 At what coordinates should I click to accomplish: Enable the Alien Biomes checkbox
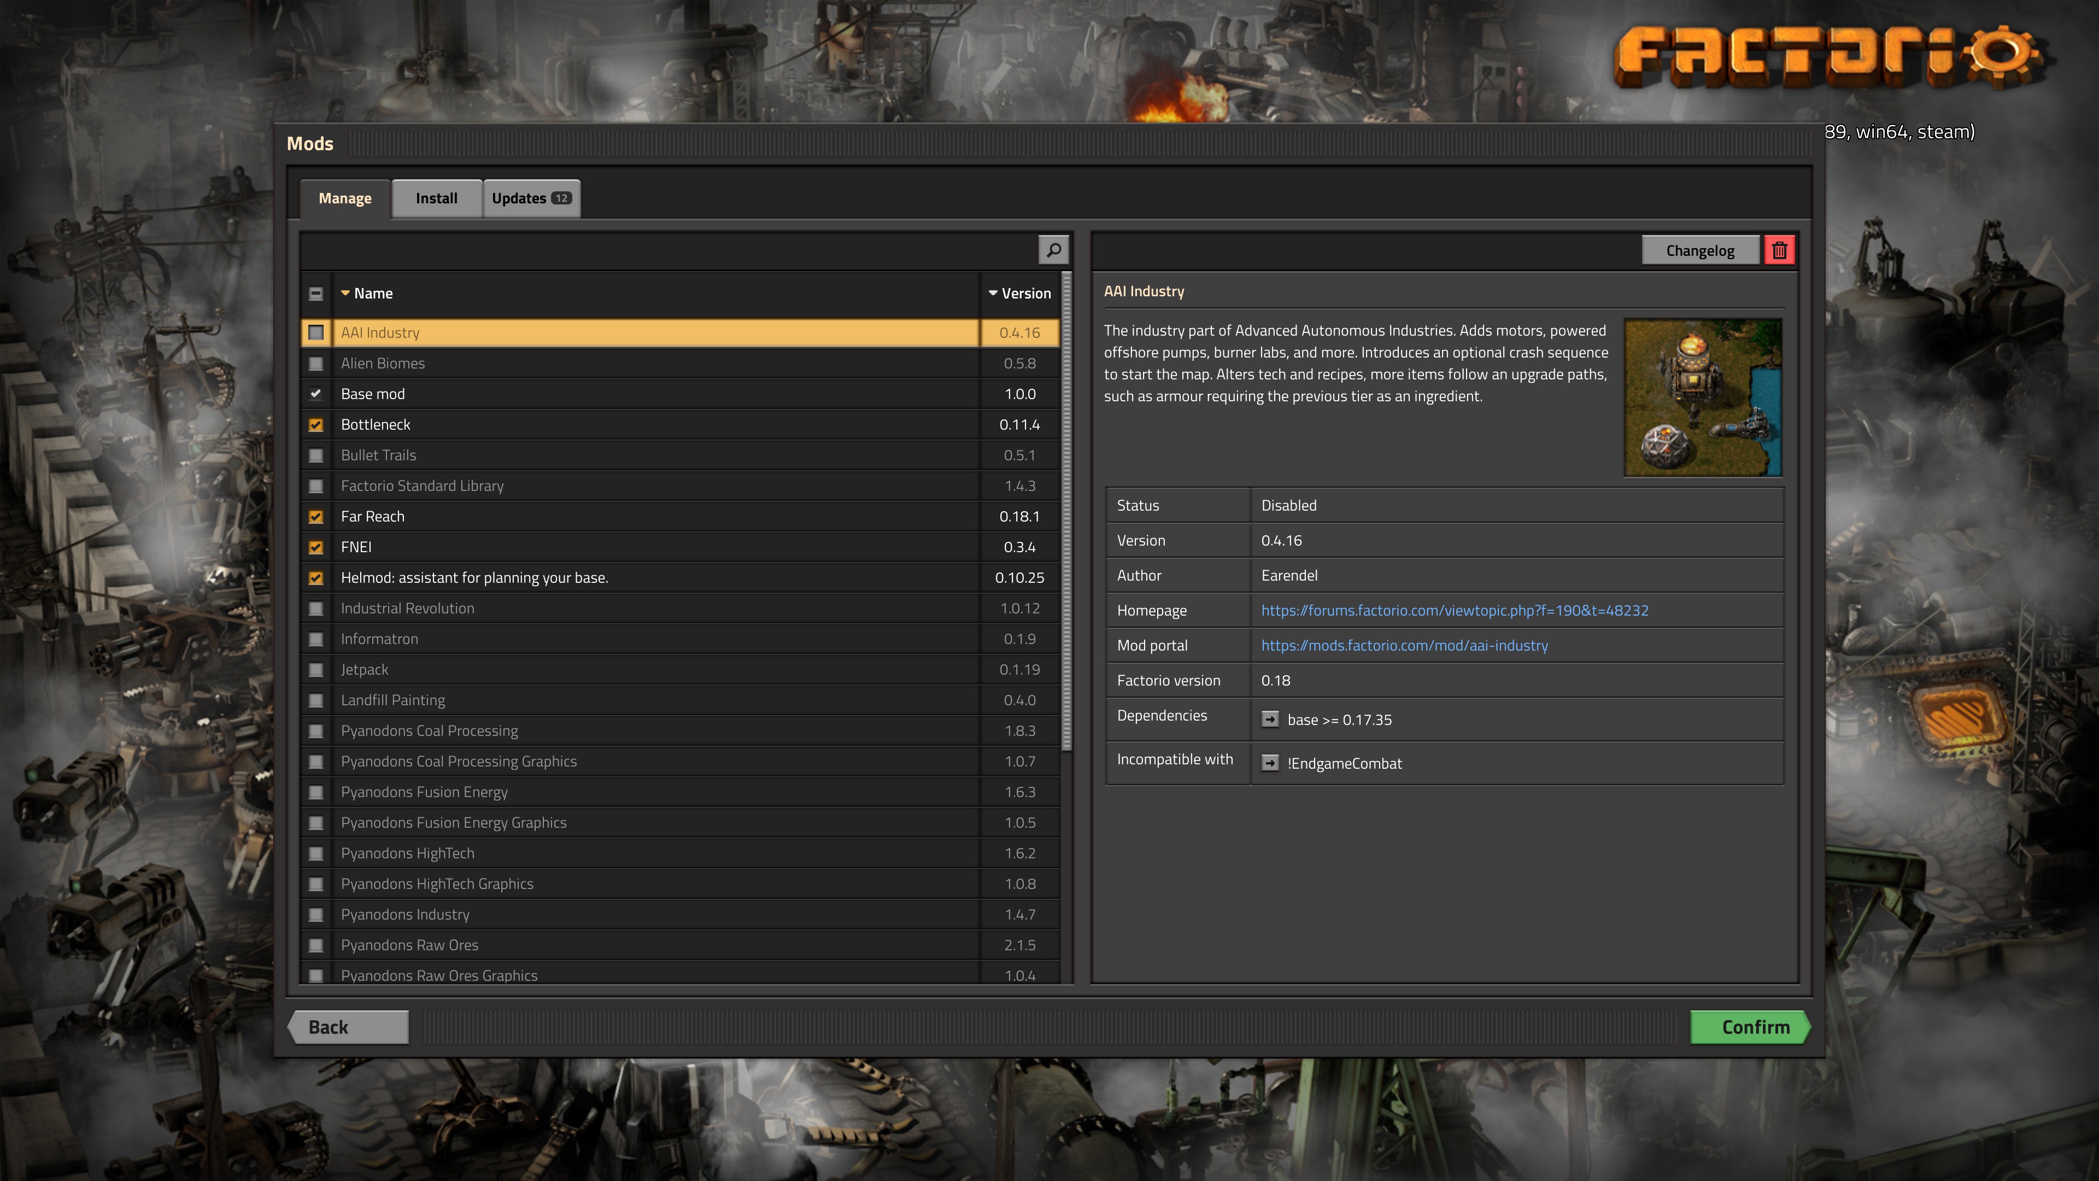point(316,364)
